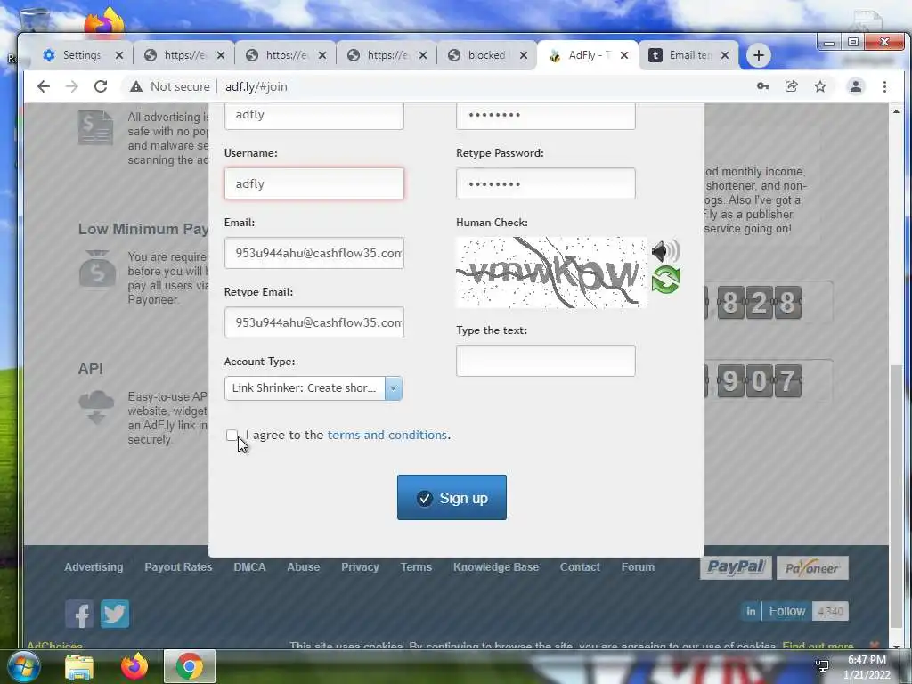Click the Retype Email input field
This screenshot has width=912, height=684.
(x=314, y=322)
